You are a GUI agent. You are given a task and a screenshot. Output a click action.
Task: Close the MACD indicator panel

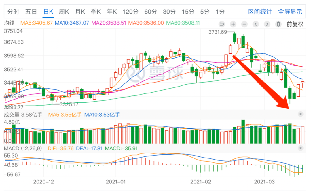[x=301, y=148]
